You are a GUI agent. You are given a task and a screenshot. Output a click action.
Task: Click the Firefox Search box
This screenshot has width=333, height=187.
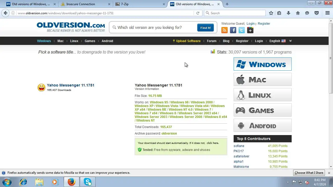coord(235,13)
